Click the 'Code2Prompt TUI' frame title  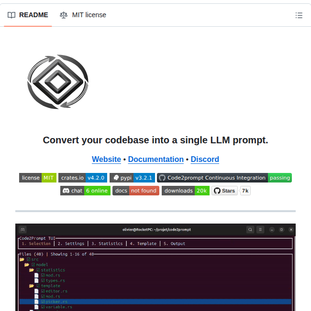click(x=37, y=238)
